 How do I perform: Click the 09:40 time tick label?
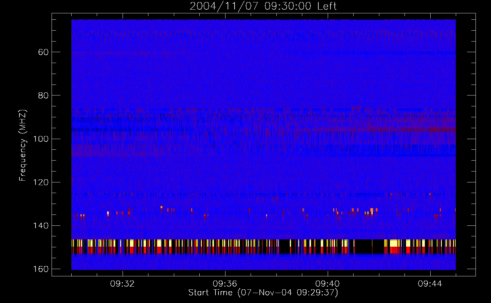click(x=327, y=284)
